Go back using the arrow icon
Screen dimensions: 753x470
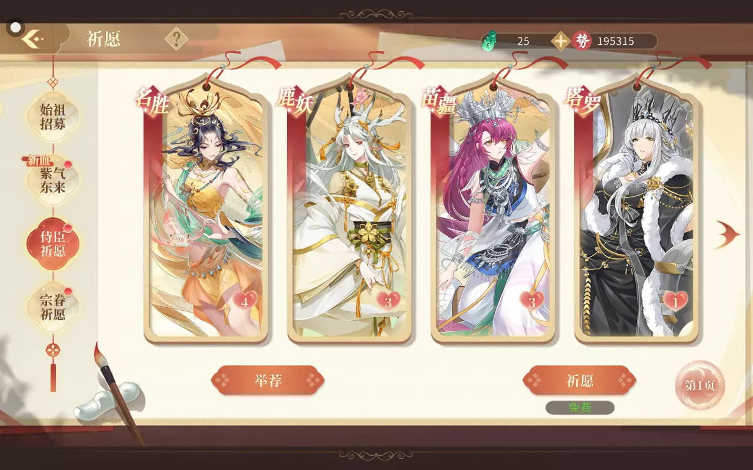(33, 39)
